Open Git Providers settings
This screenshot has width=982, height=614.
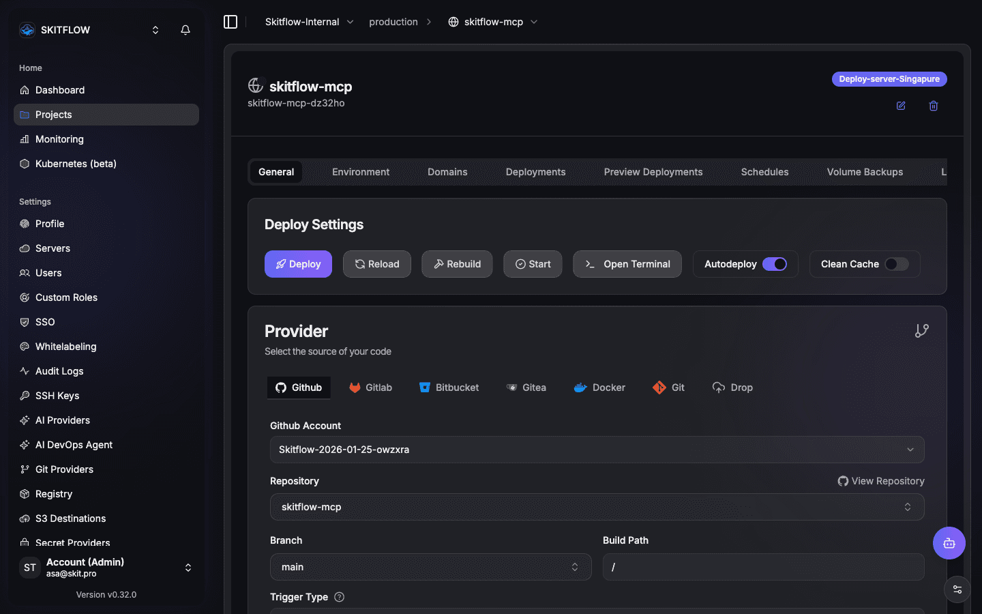coord(106,469)
